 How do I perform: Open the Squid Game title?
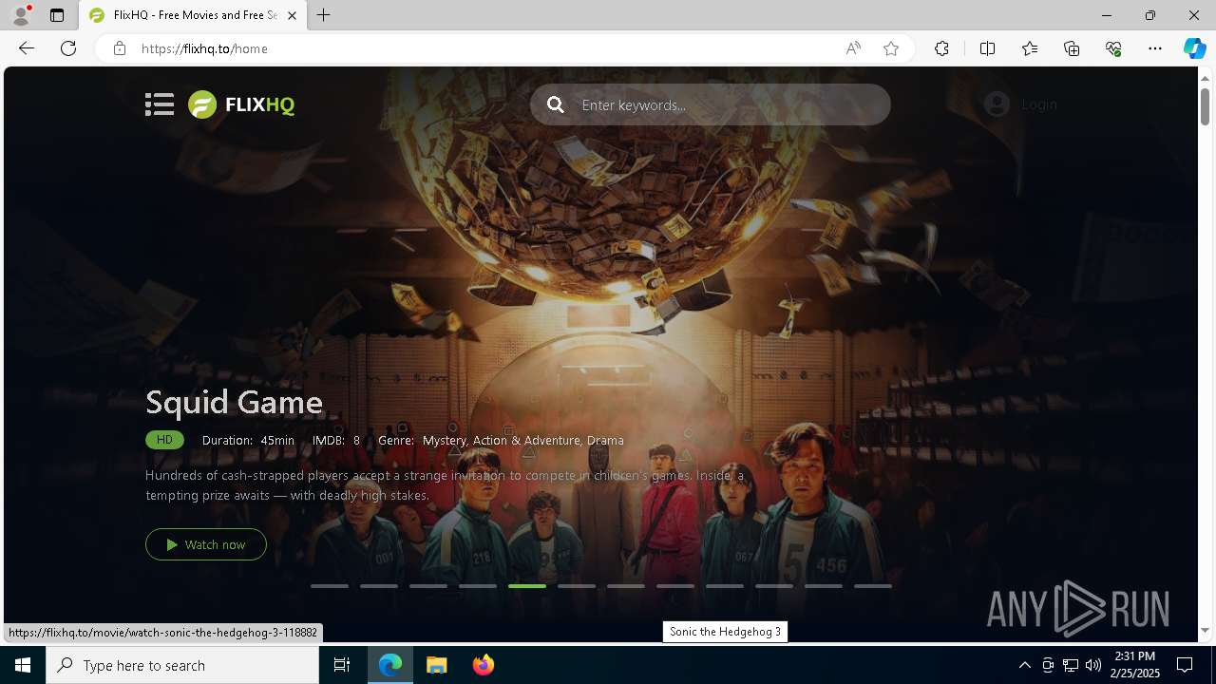coord(235,403)
